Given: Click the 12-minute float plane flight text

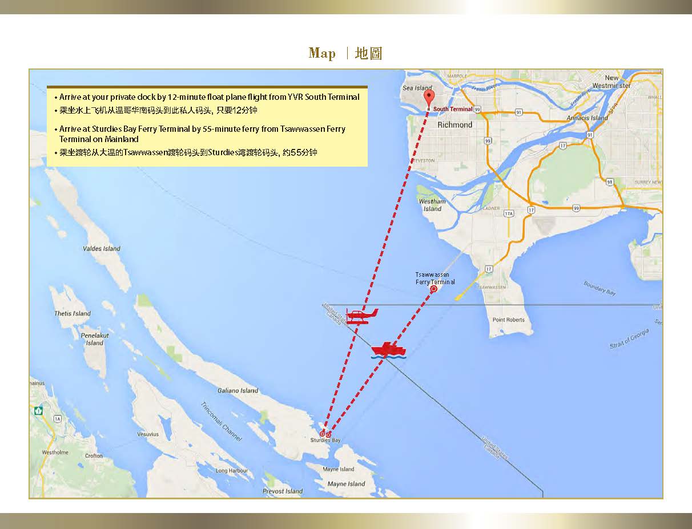Looking at the screenshot, I should click(x=209, y=97).
